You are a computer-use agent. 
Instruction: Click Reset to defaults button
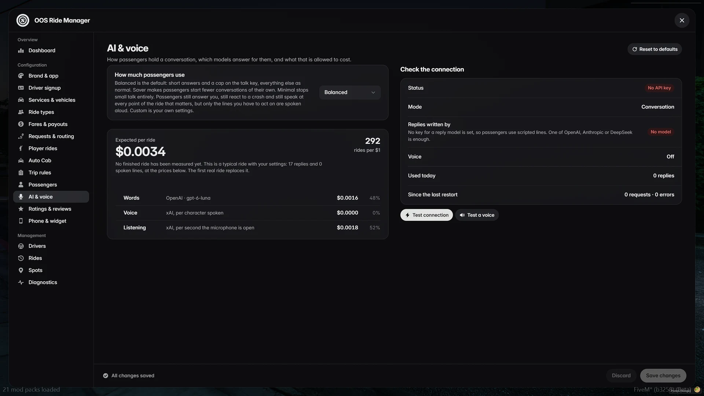pyautogui.click(x=654, y=49)
